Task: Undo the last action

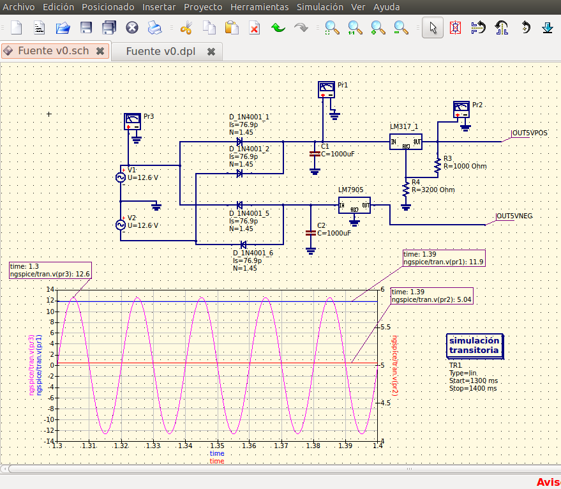Action: [x=278, y=27]
